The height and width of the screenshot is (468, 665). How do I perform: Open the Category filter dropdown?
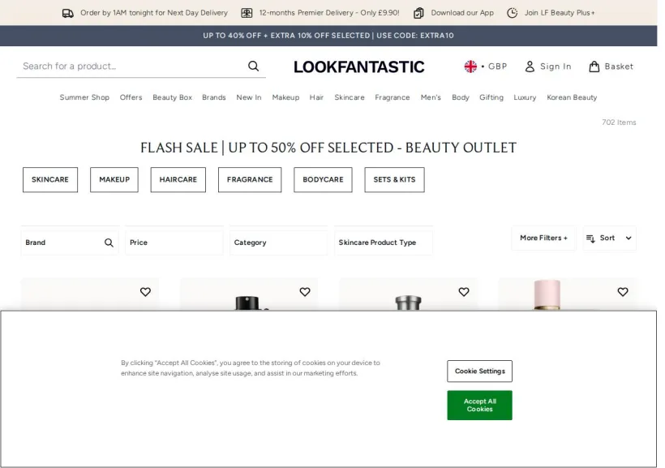point(279,243)
